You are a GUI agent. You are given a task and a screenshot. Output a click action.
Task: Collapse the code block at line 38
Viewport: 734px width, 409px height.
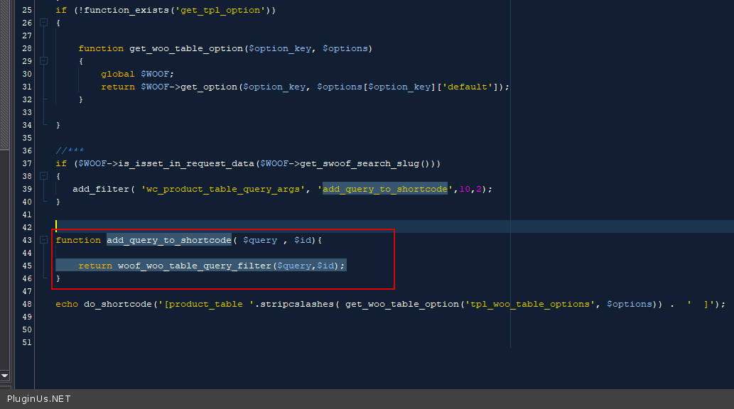click(44, 176)
